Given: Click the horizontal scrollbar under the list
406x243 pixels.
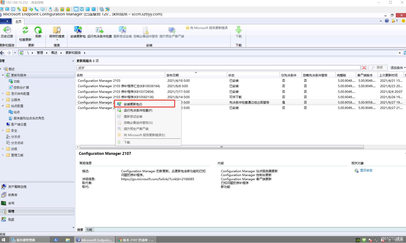Looking at the screenshot, I should (x=222, y=147).
